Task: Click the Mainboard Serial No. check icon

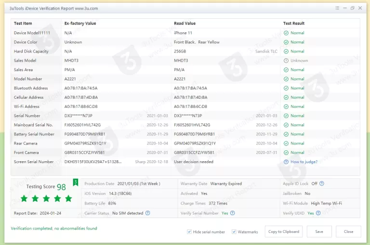Action: coord(286,125)
